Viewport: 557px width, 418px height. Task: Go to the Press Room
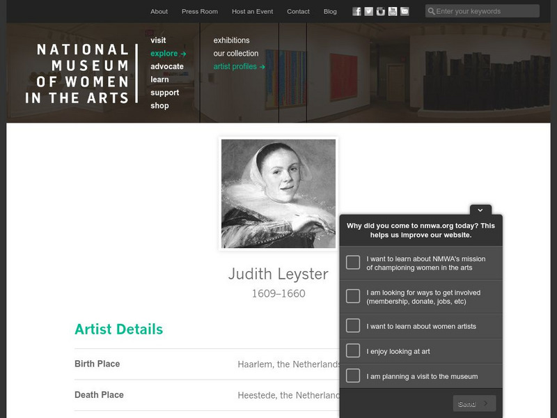(x=200, y=11)
